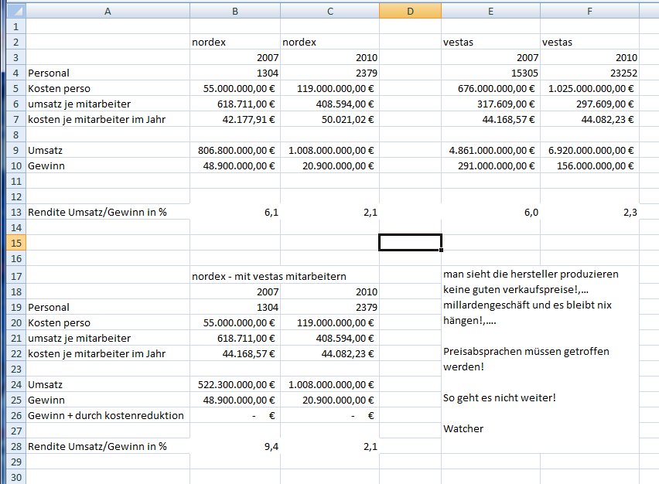Click the cell showing 23252

coord(589,73)
